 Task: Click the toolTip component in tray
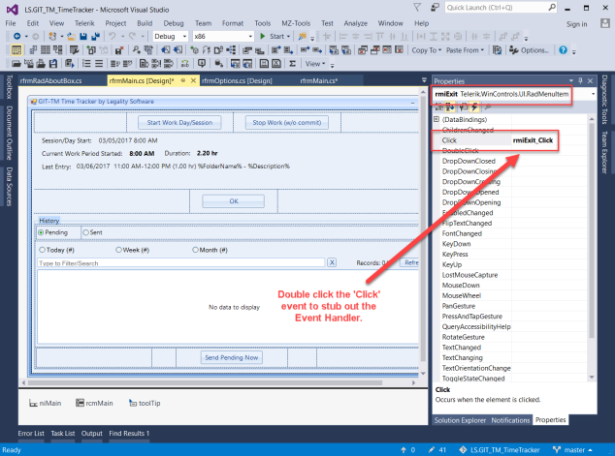[145, 403]
